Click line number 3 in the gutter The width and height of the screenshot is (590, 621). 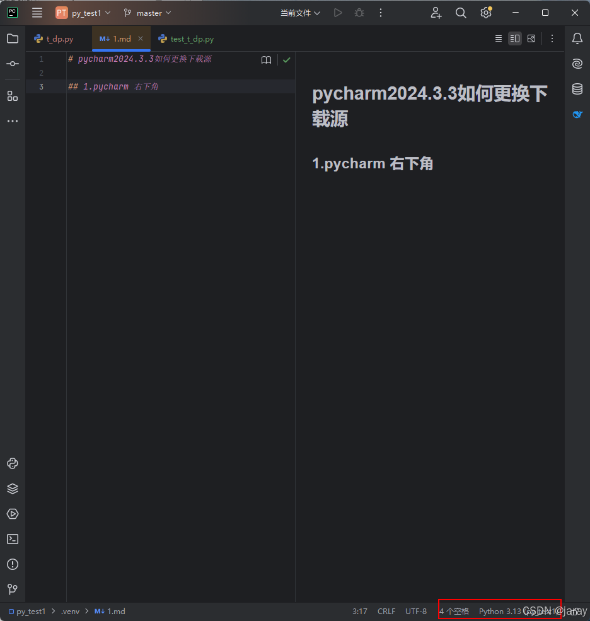coord(41,87)
